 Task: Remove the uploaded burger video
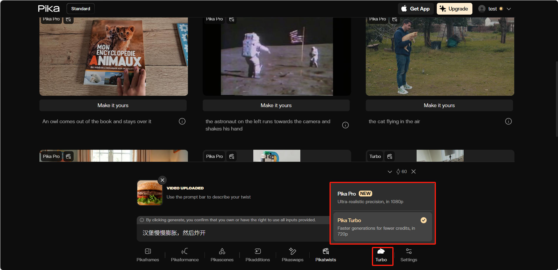[162, 180]
